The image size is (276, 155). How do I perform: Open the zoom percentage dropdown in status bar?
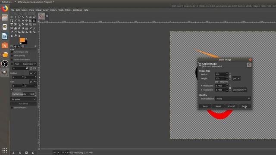click(65, 152)
